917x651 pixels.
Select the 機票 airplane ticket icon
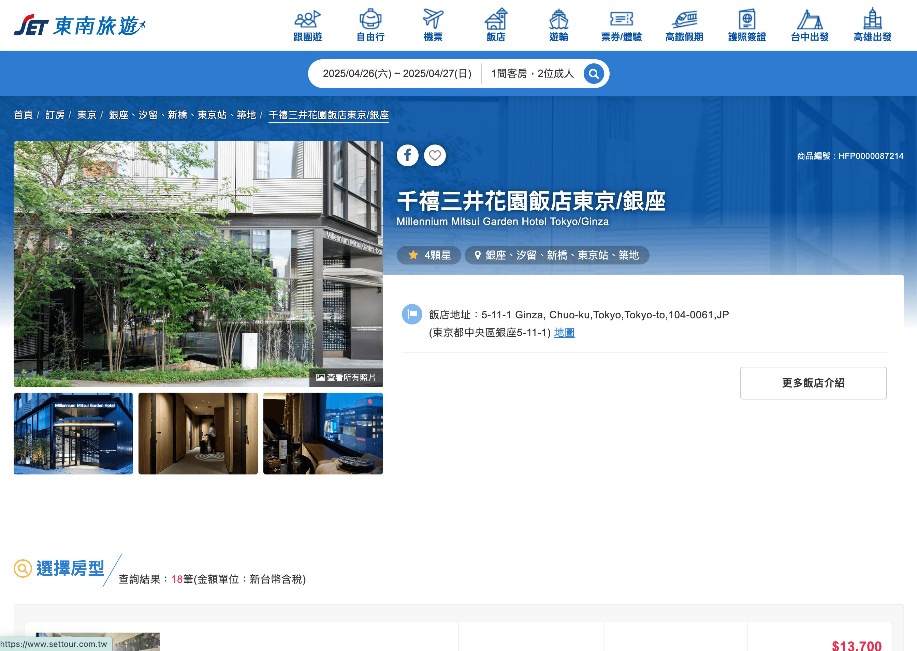[433, 19]
